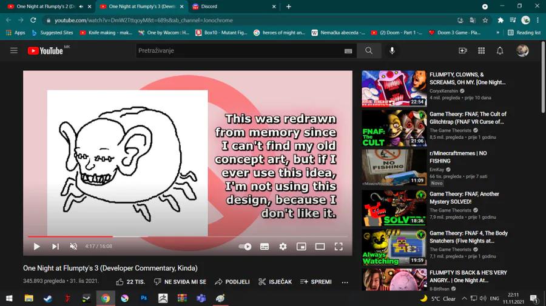Open Suggested Sites bookmark
The height and width of the screenshot is (306, 546).
click(52, 32)
